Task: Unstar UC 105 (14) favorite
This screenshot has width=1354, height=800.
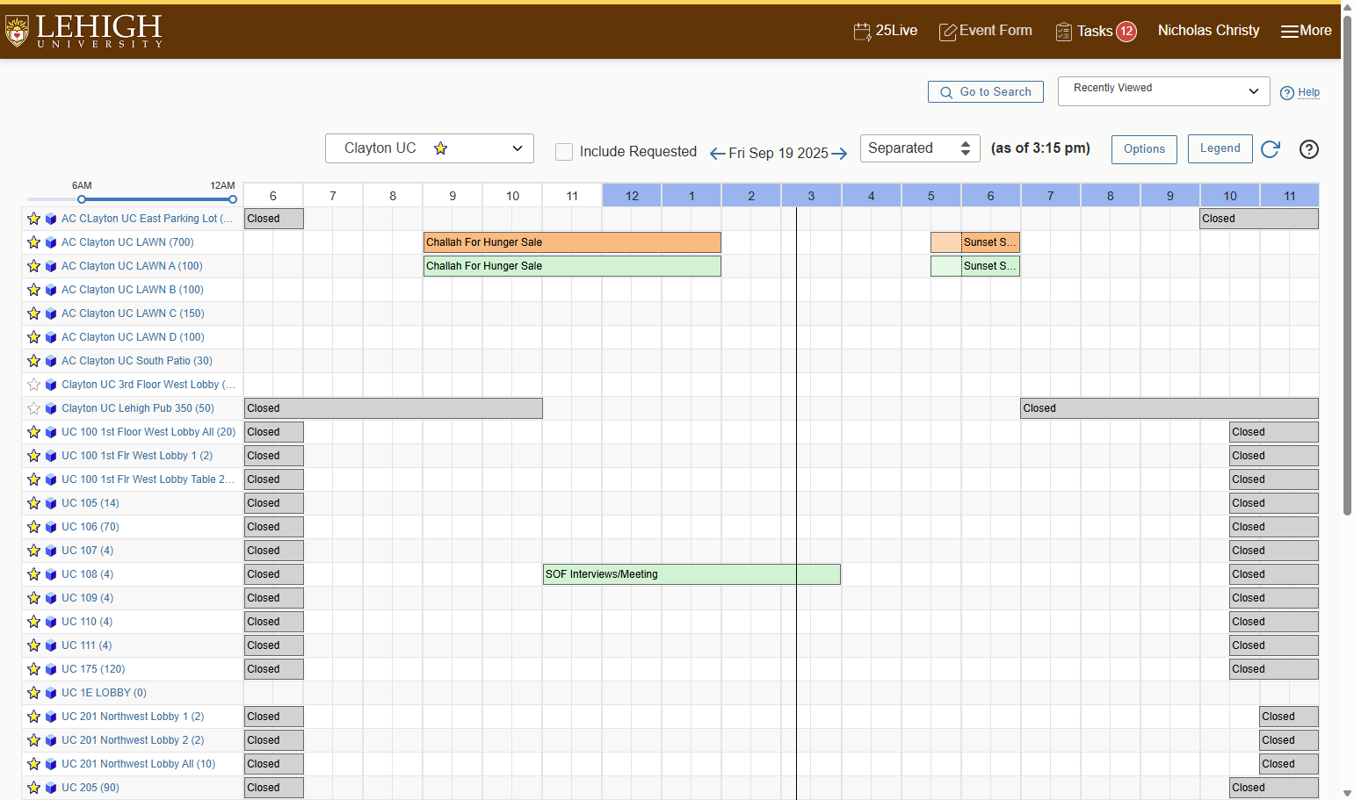Action: click(33, 503)
